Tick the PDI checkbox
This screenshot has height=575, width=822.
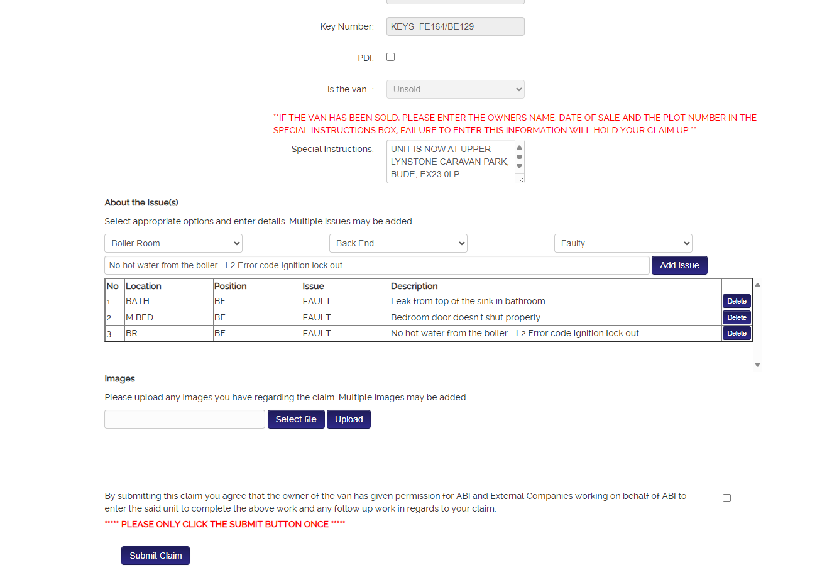(x=390, y=57)
